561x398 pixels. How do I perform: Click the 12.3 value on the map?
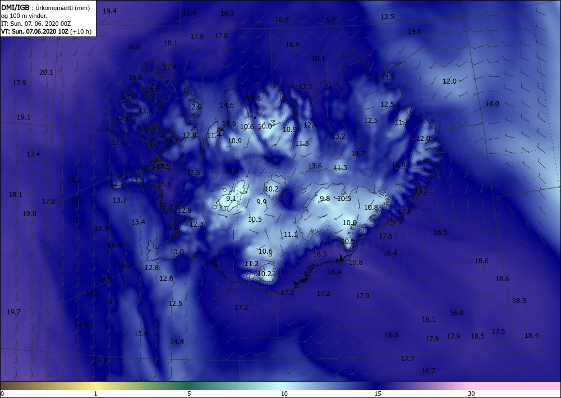pyautogui.click(x=196, y=225)
